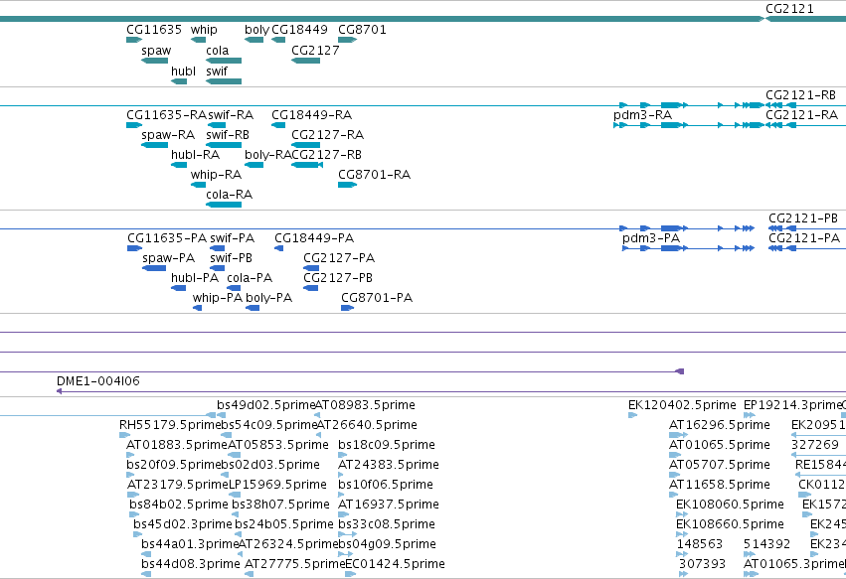Select the CG2127 gene bar

tap(305, 61)
